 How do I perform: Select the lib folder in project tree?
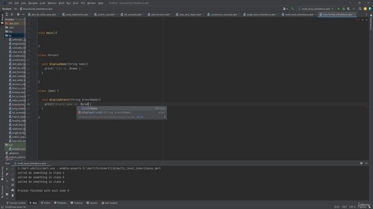14,35
